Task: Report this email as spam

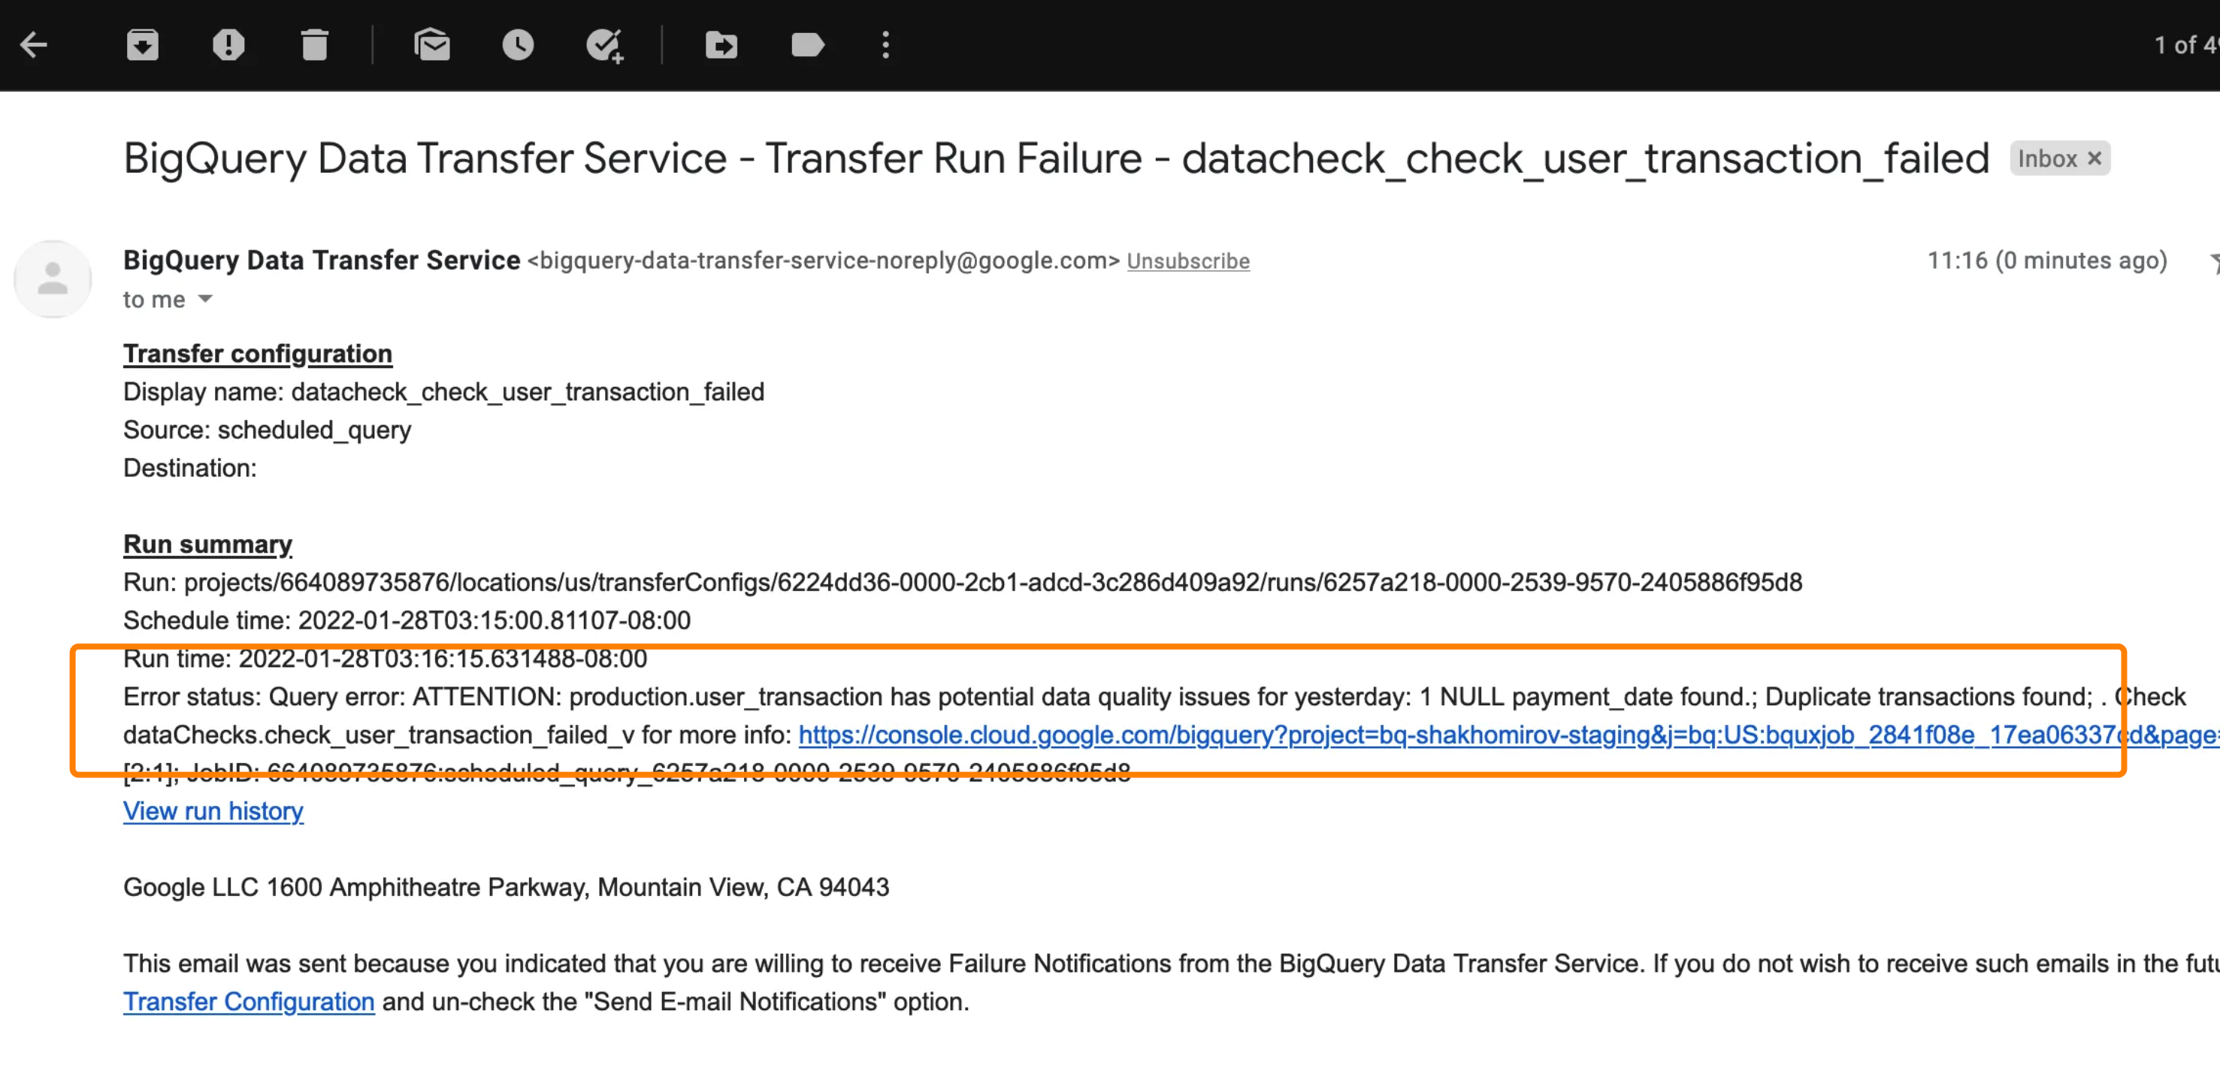Action: [x=228, y=45]
